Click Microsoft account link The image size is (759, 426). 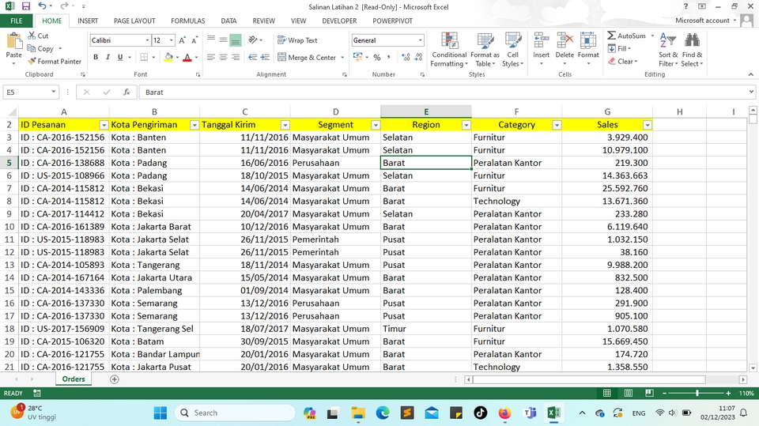tap(702, 21)
